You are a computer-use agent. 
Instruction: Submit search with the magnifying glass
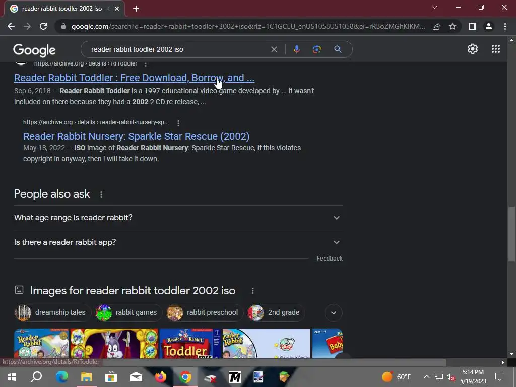pyautogui.click(x=338, y=49)
